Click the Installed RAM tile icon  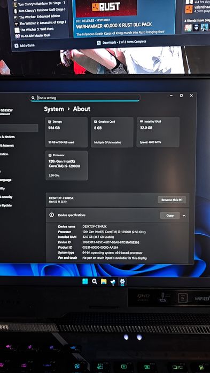(142, 121)
